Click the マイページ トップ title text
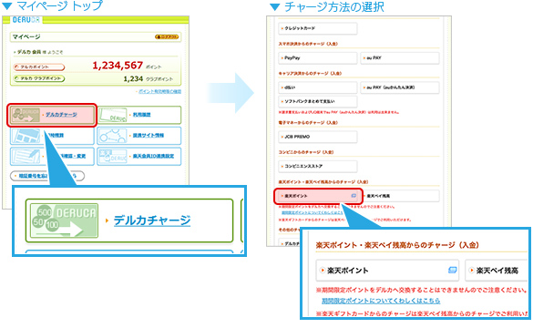533x328 pixels. (x=59, y=5)
